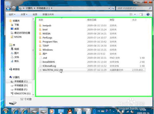Sort by the 修改日期 column header
The height and width of the screenshot is (114, 154).
point(92,20)
